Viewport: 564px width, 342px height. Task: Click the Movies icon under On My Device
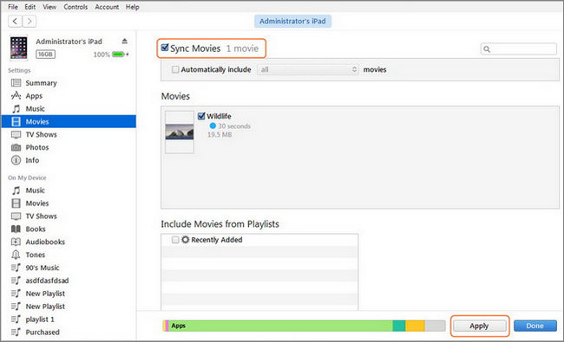(x=16, y=203)
